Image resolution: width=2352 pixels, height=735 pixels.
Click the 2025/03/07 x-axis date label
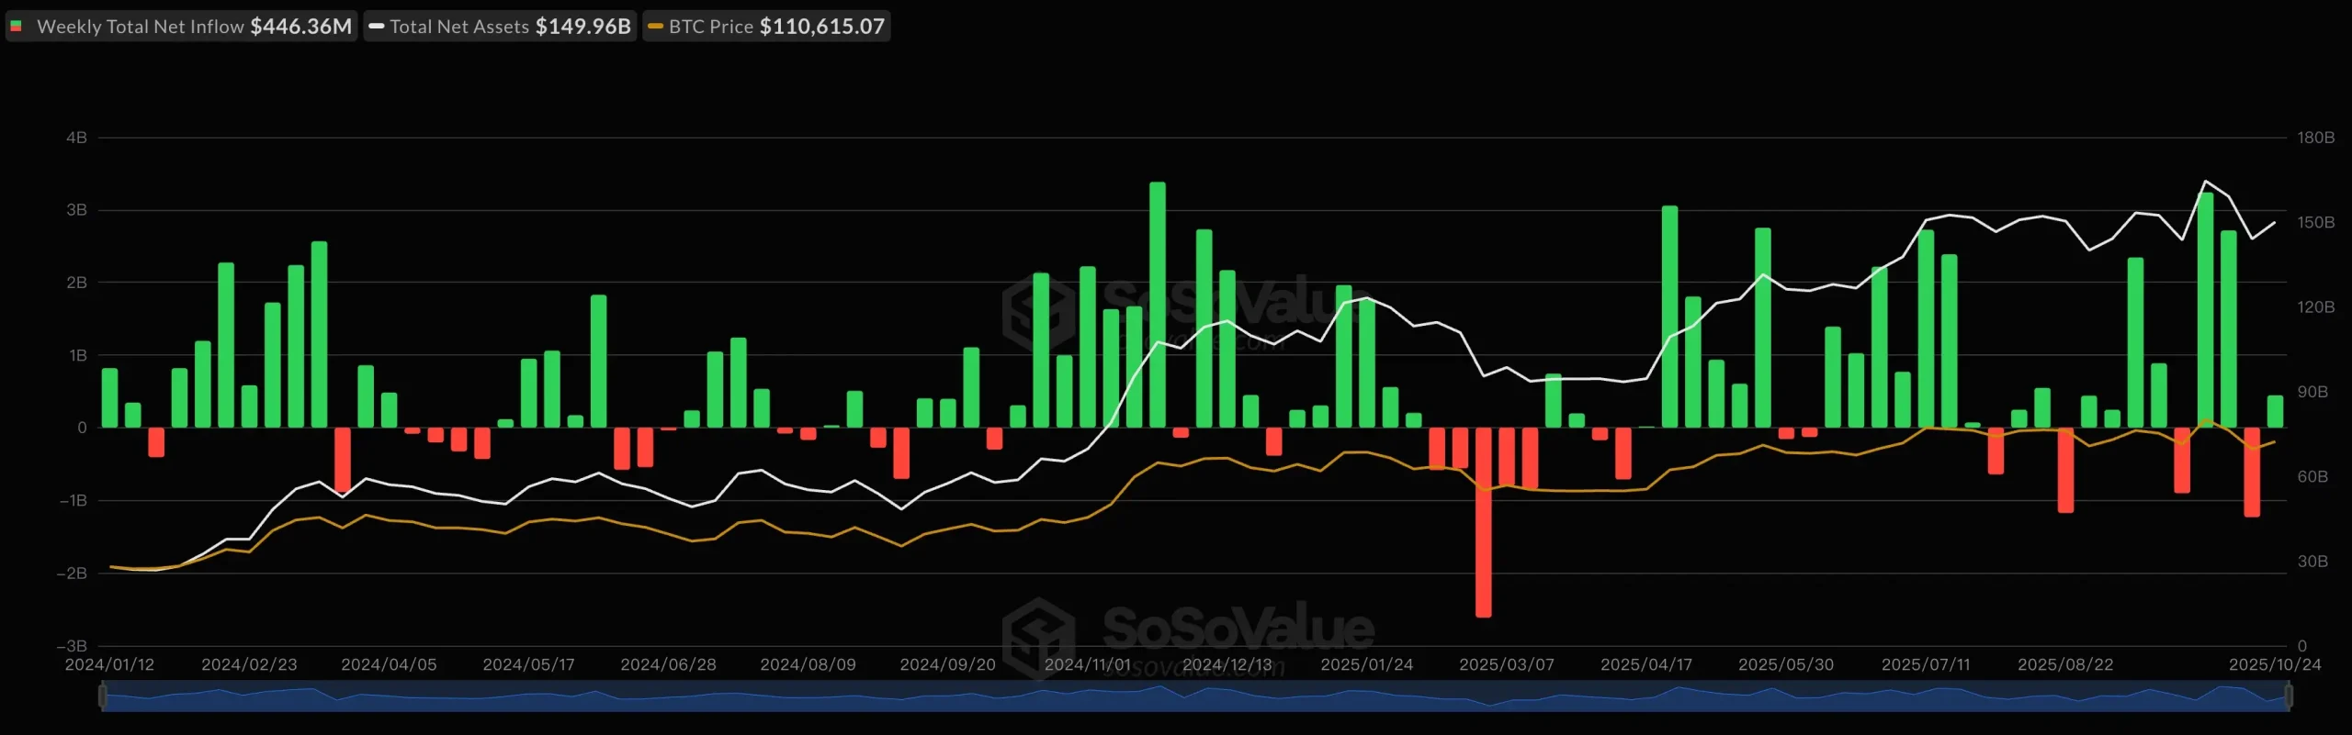1507,664
